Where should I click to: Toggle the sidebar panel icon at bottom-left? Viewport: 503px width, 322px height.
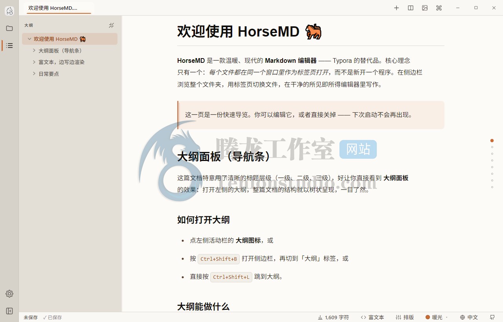tap(9, 311)
